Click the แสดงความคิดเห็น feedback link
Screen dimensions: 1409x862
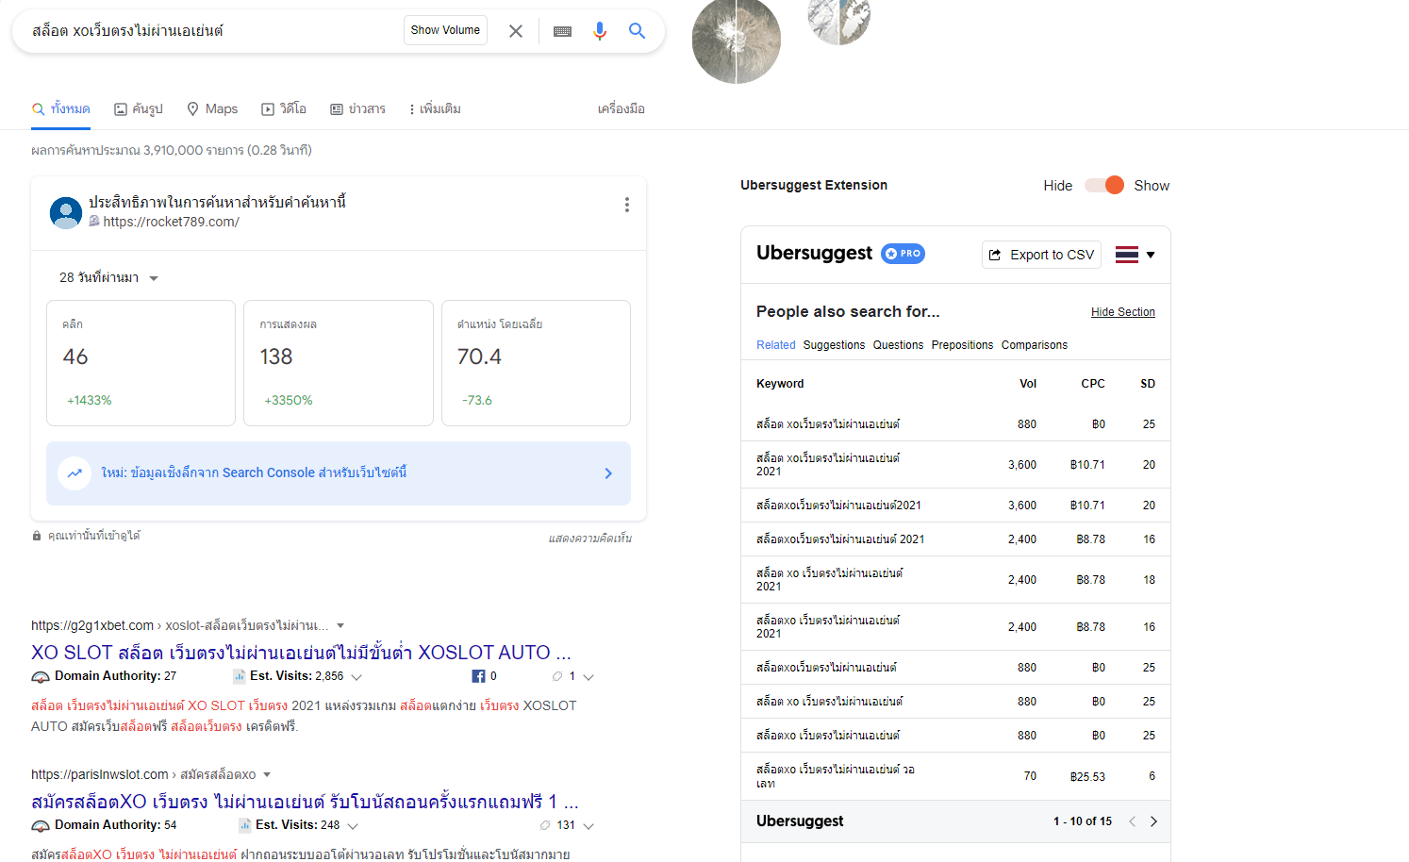(590, 539)
